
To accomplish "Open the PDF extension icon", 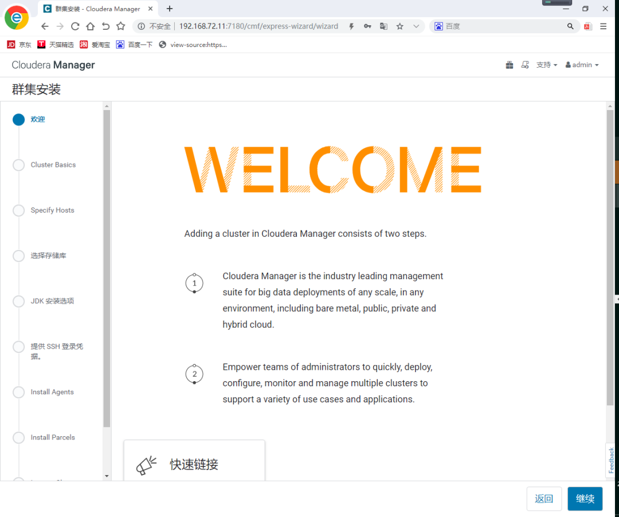I will pyautogui.click(x=588, y=26).
